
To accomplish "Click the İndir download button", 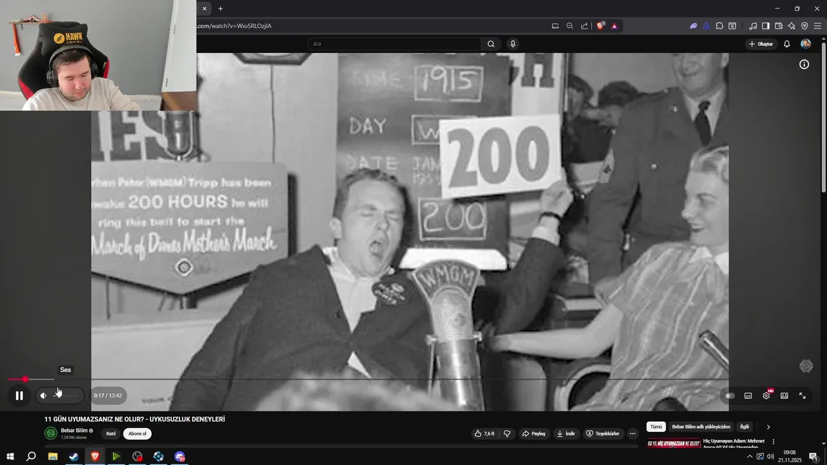I will (x=566, y=434).
